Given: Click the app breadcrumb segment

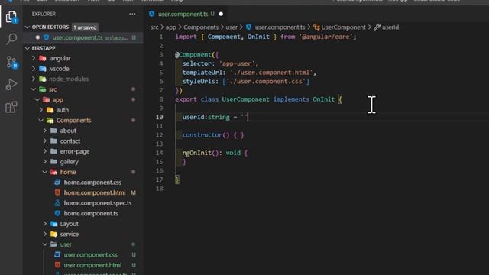Looking at the screenshot, I should (170, 27).
